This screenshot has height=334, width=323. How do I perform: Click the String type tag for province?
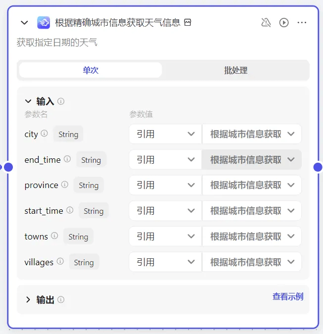point(89,185)
